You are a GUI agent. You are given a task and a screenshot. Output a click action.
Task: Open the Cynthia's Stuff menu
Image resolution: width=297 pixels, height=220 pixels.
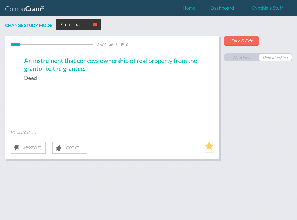click(x=267, y=8)
